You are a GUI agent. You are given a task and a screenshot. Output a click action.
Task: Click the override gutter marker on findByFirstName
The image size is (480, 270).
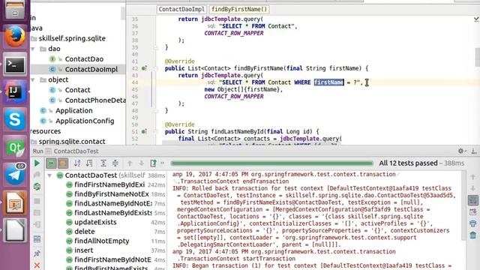pyautogui.click(x=144, y=68)
